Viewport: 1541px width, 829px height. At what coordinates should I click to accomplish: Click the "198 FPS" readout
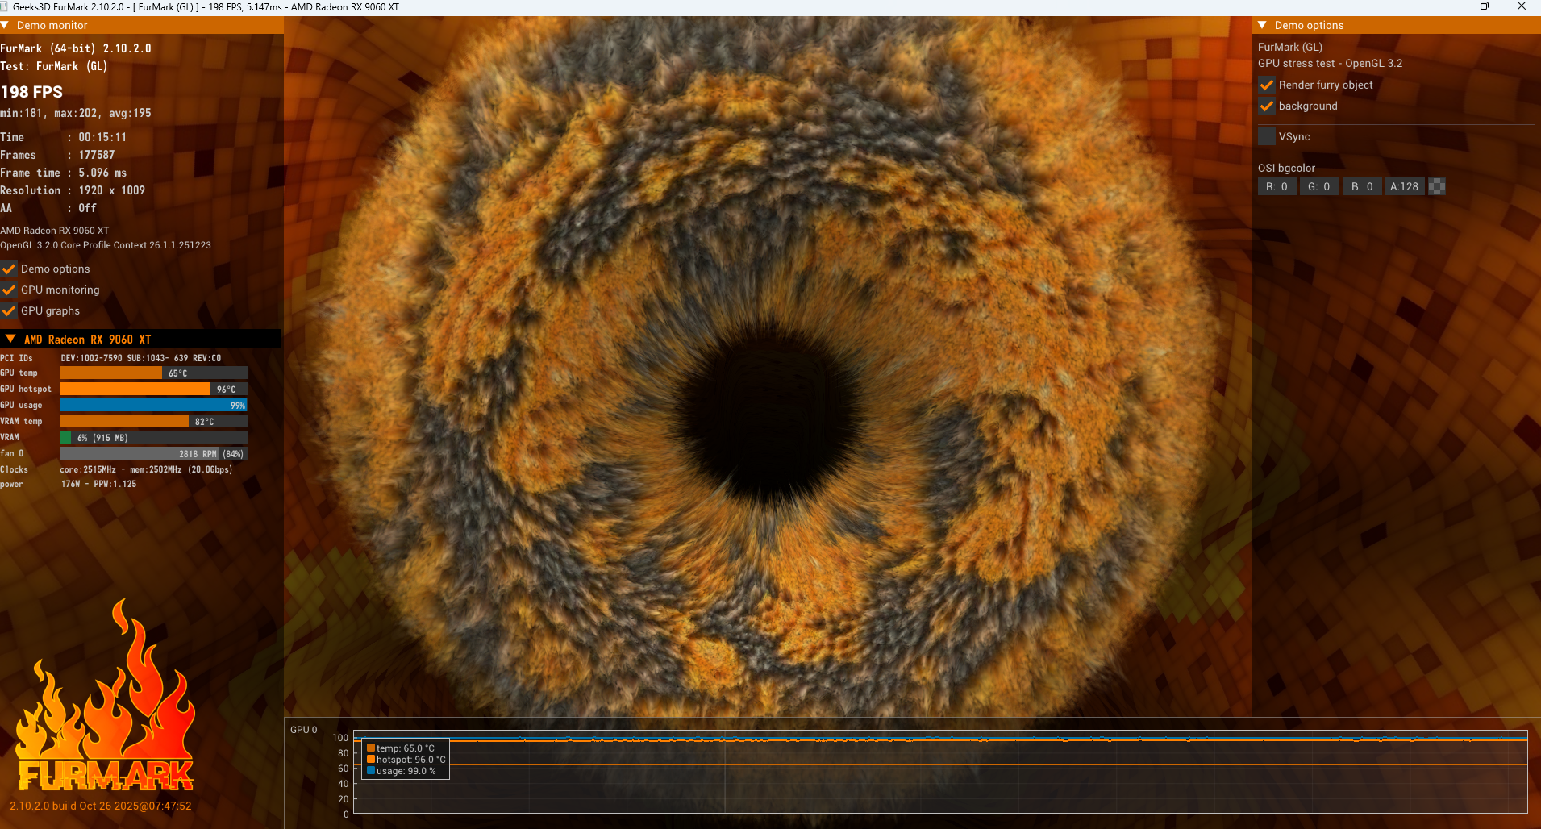31,92
